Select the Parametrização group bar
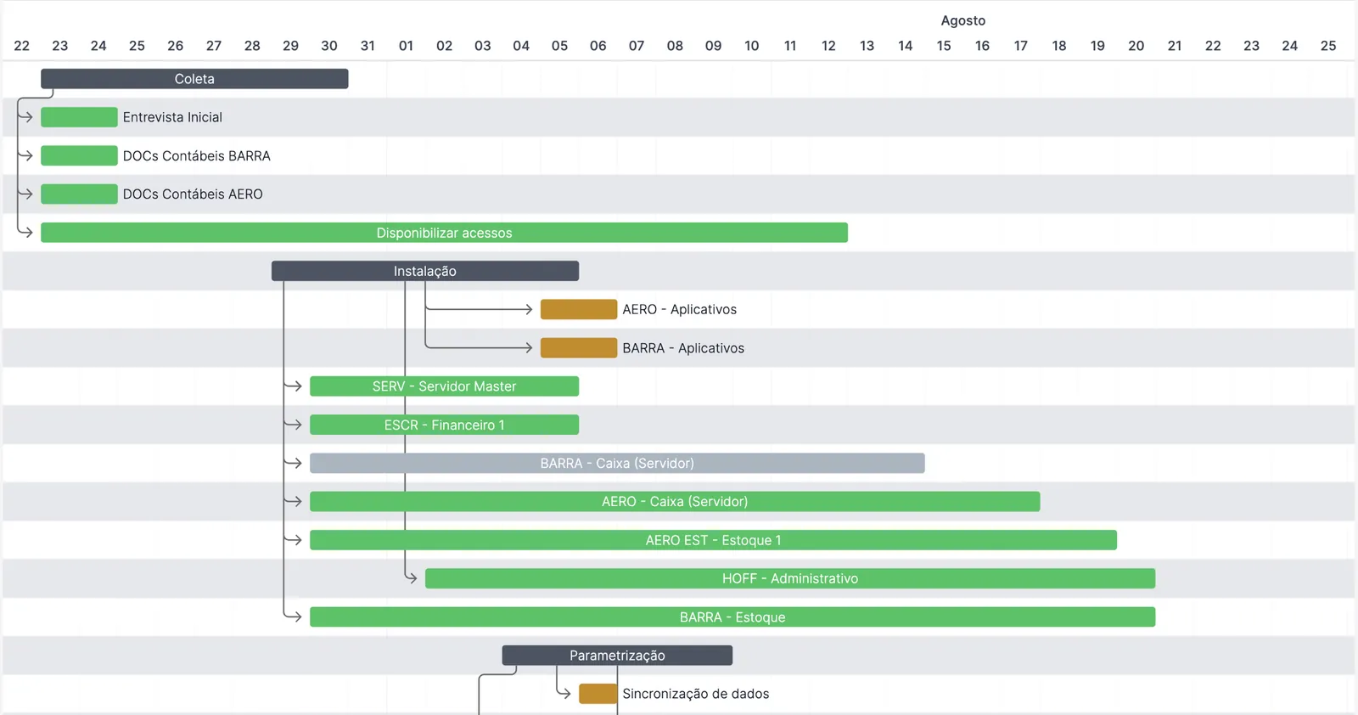The image size is (1358, 715). 617,656
